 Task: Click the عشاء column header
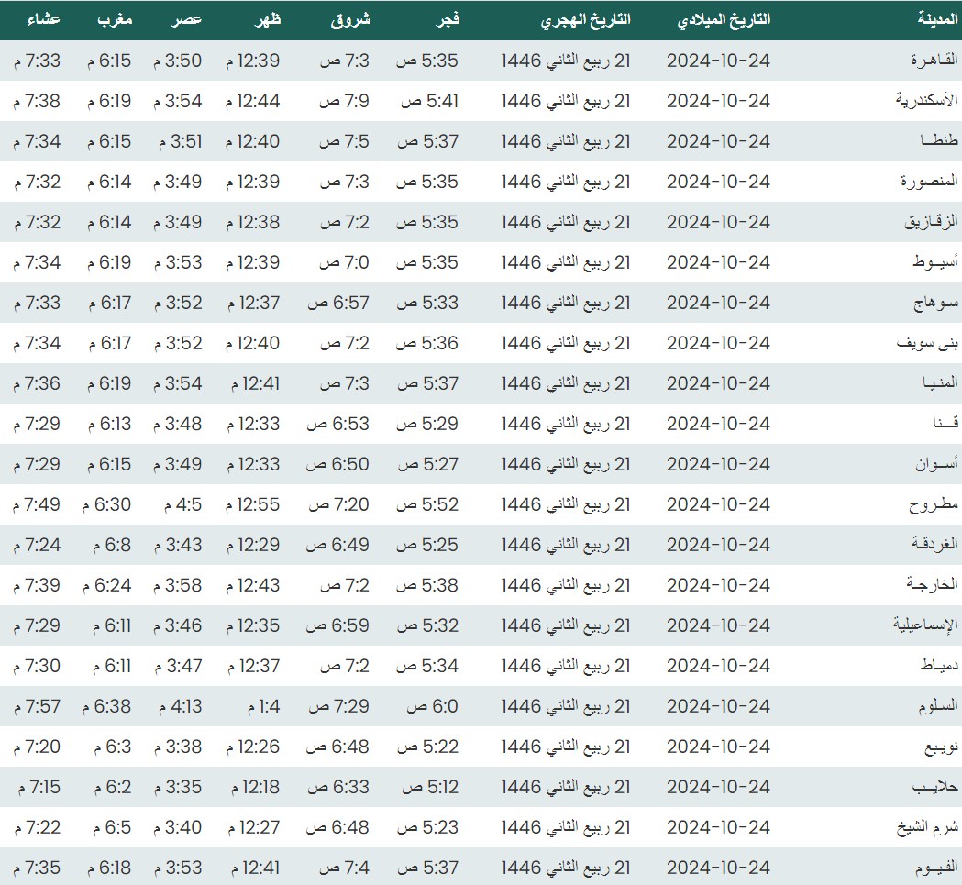point(38,19)
